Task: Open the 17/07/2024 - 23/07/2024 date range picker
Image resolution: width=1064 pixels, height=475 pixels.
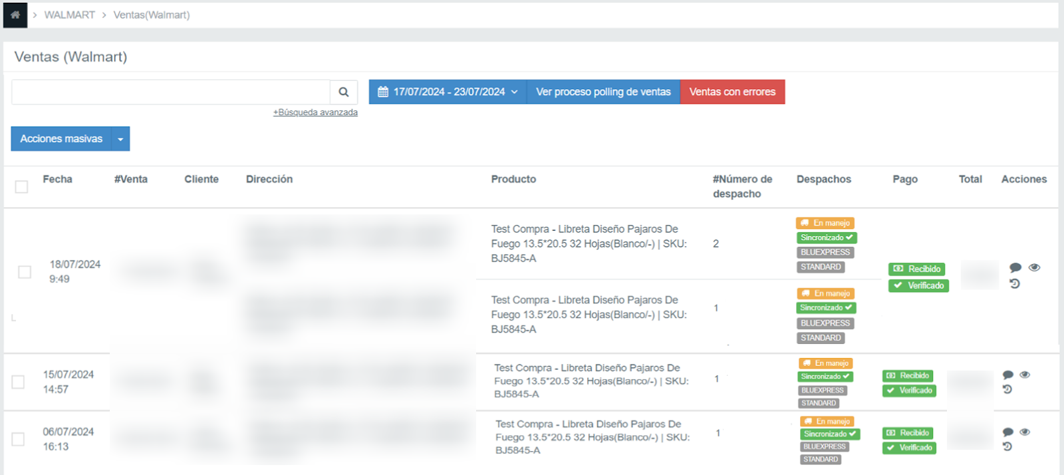Action: pos(448,92)
